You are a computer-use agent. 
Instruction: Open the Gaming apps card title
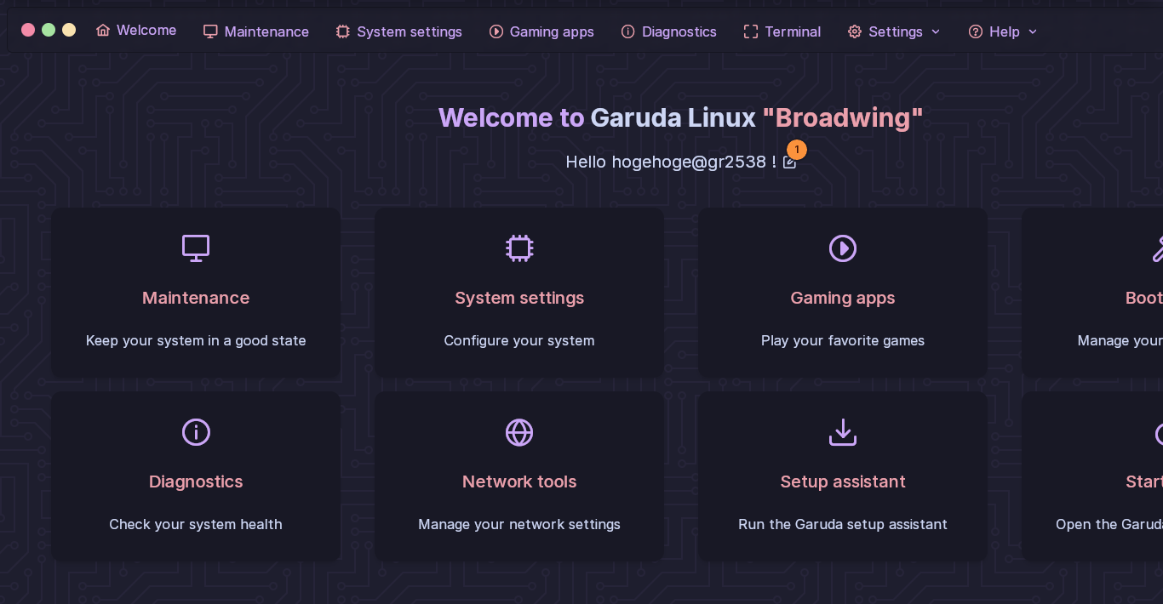(843, 298)
